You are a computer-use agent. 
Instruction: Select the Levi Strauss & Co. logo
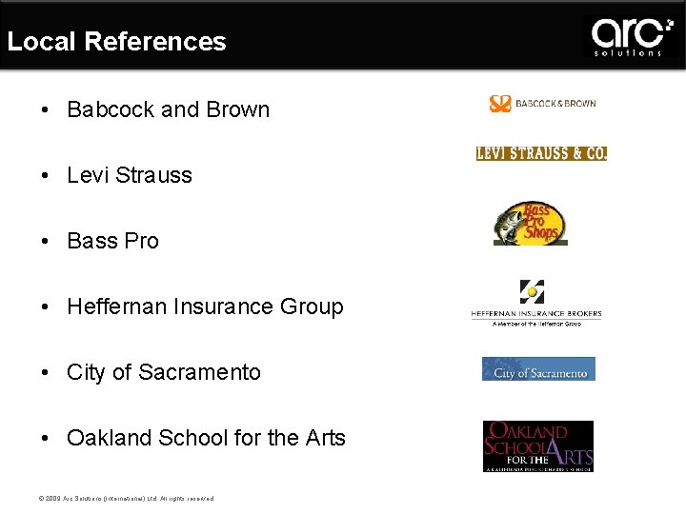(x=541, y=153)
